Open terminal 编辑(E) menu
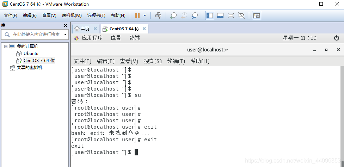The height and width of the screenshot is (167, 344). click(x=105, y=61)
